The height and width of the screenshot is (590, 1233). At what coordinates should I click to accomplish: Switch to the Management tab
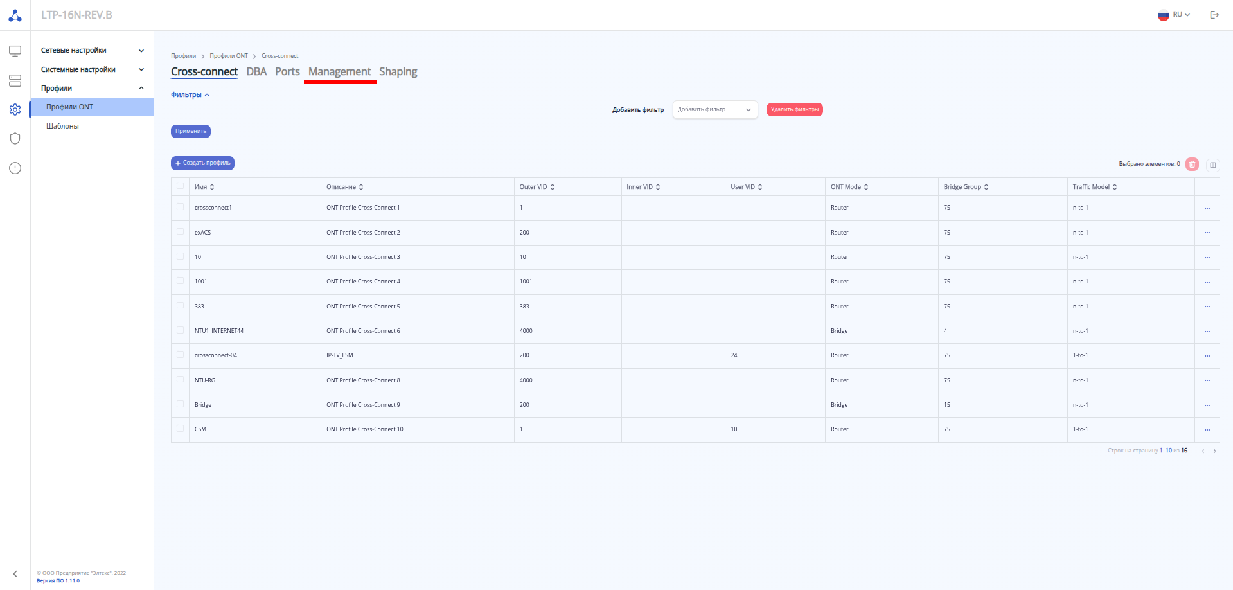pyautogui.click(x=339, y=71)
